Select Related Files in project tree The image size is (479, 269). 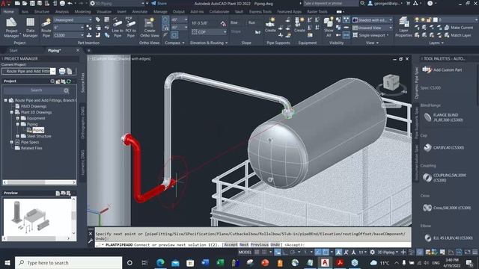tap(31, 148)
